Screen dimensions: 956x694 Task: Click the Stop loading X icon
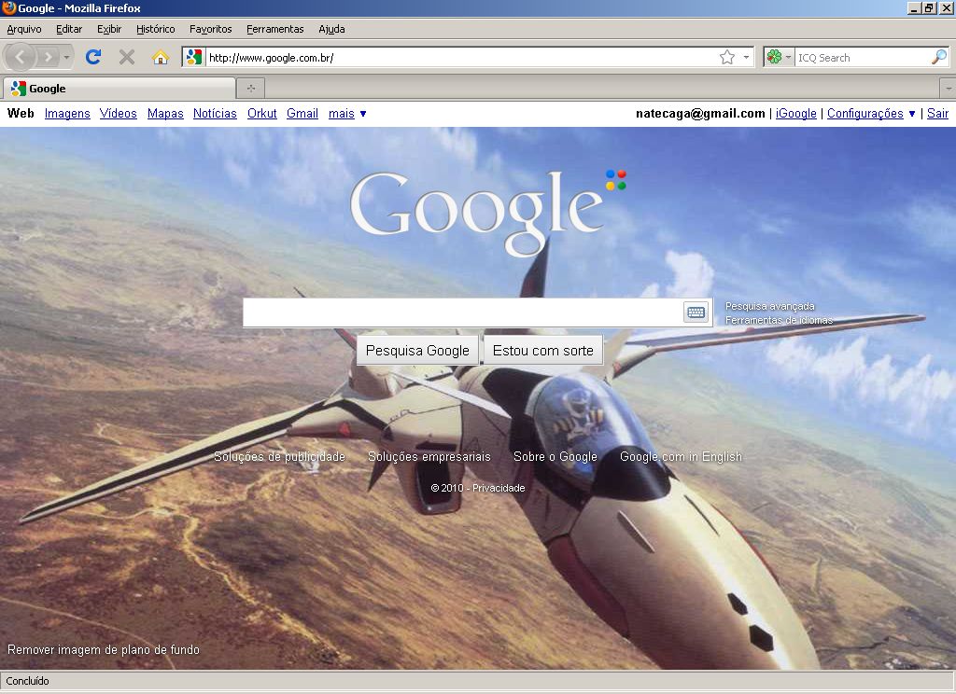[127, 57]
